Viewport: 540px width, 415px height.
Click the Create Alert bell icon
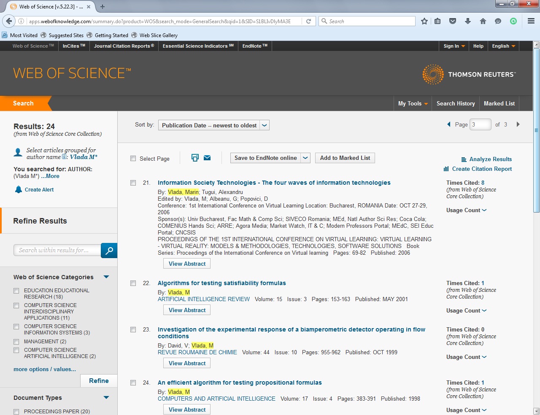point(19,189)
